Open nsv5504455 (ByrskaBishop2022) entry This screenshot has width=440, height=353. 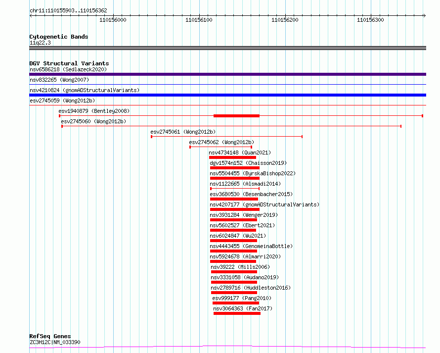pos(253,173)
